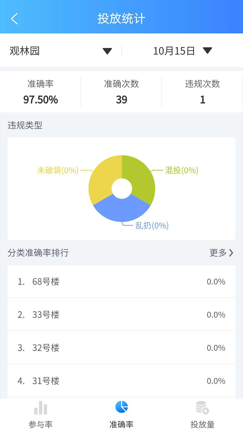Click the blue 乱扔 pie segment

pyautogui.click(x=122, y=209)
